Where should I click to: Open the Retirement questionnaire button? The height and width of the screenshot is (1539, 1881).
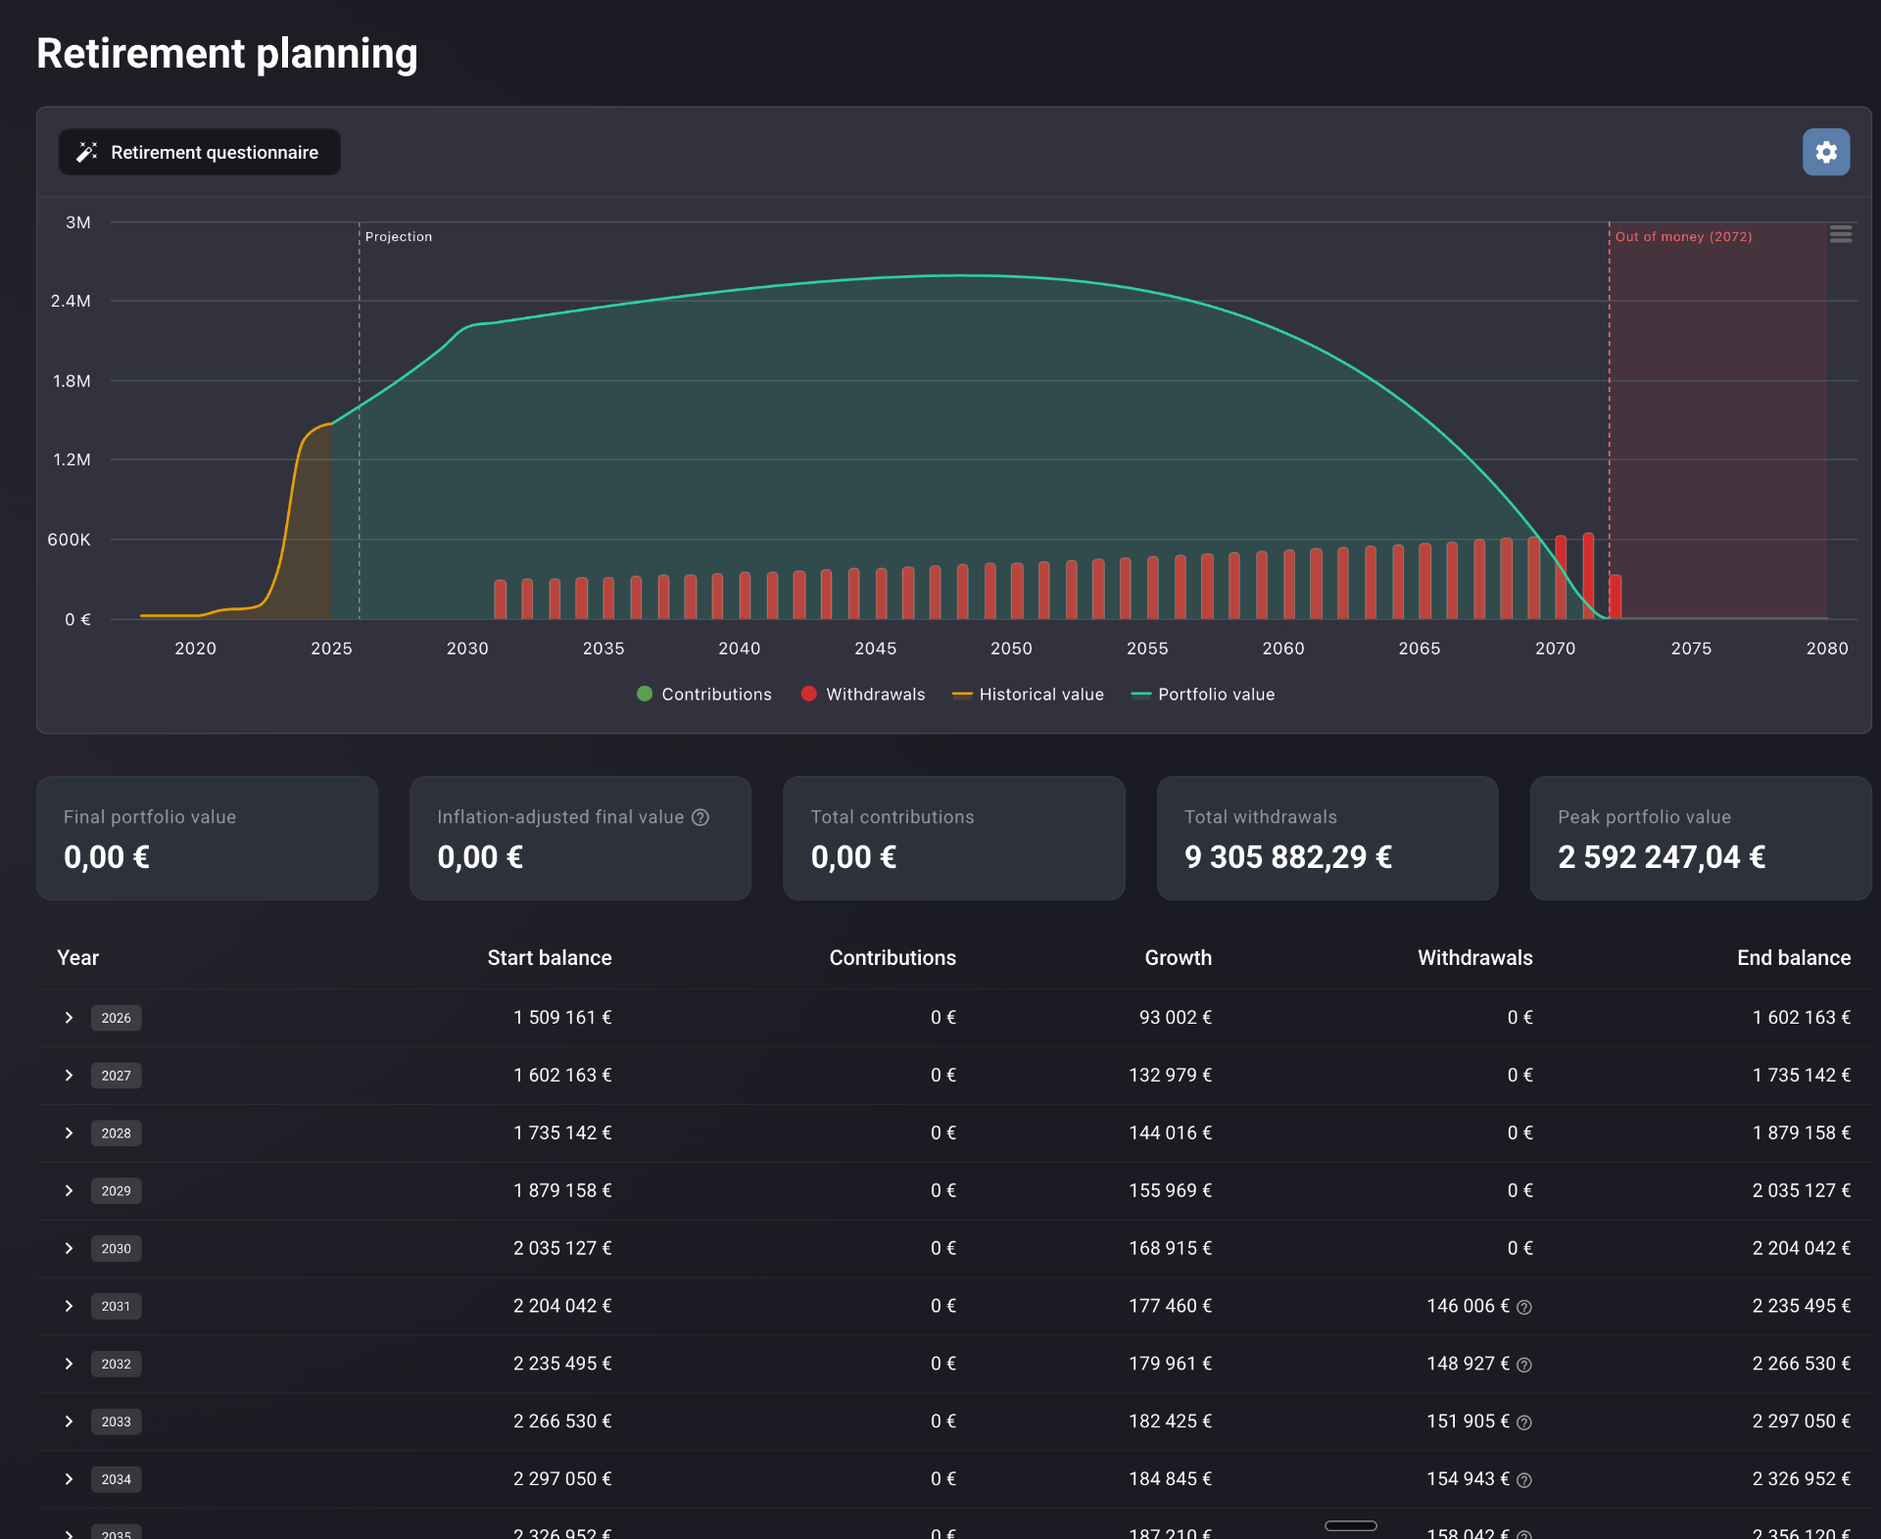(x=200, y=152)
